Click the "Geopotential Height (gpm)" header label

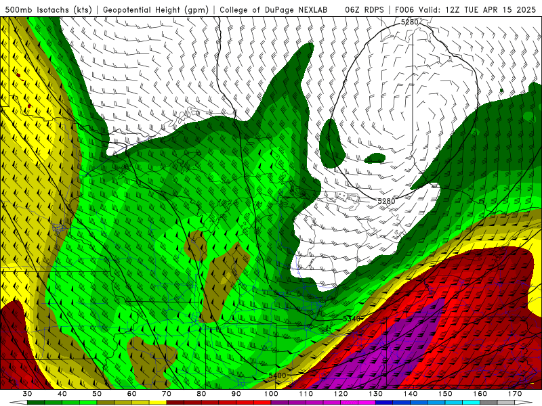(156, 9)
